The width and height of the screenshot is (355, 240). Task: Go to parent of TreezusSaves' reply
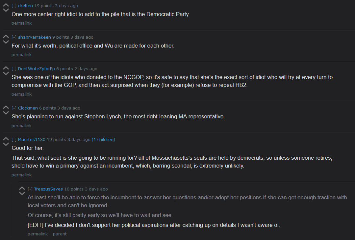(60, 234)
